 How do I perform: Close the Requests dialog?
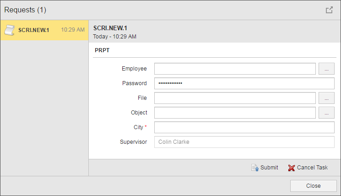click(x=313, y=186)
